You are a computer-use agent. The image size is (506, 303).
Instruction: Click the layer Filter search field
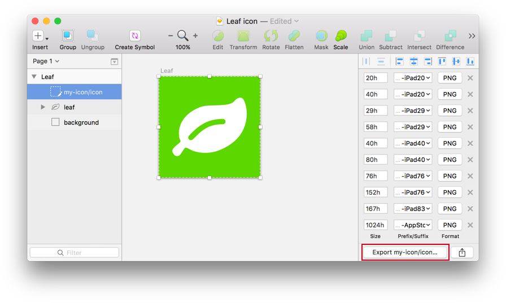click(75, 253)
